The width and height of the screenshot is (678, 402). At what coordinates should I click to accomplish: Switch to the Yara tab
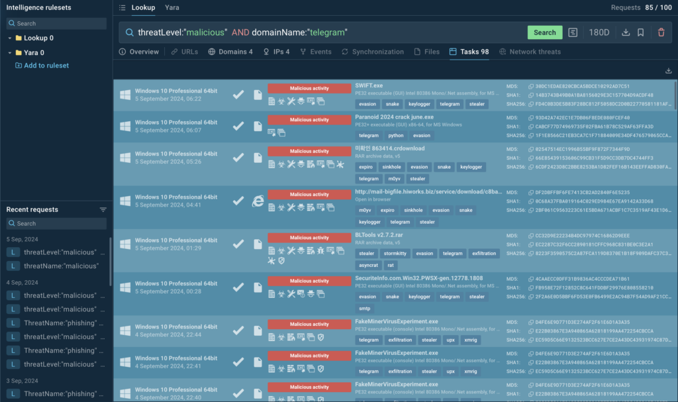pos(171,8)
